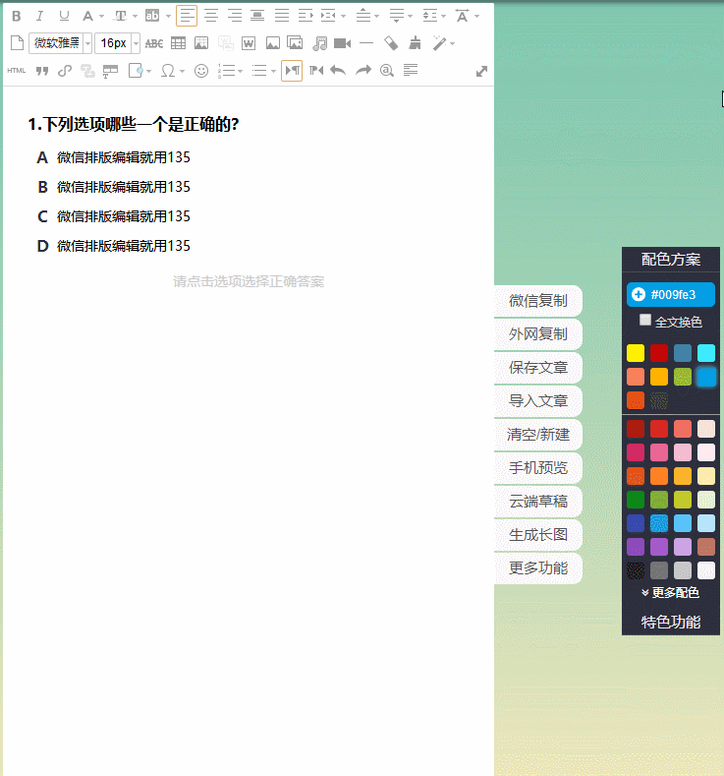This screenshot has height=776, width=724.
Task: Pick the yellow color swatch
Action: (x=636, y=353)
